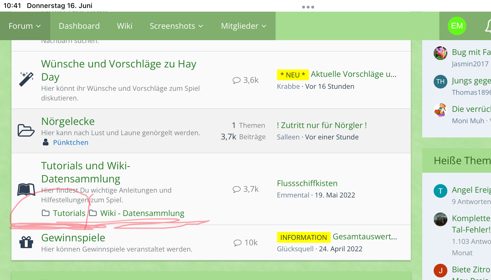Click the TH avatar of Thomas1896
This screenshot has width=491, height=280.
point(440,82)
